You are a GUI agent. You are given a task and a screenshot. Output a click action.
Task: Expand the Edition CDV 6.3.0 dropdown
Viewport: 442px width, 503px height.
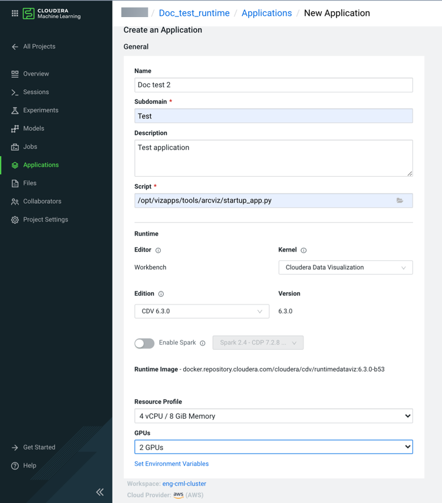(x=202, y=311)
